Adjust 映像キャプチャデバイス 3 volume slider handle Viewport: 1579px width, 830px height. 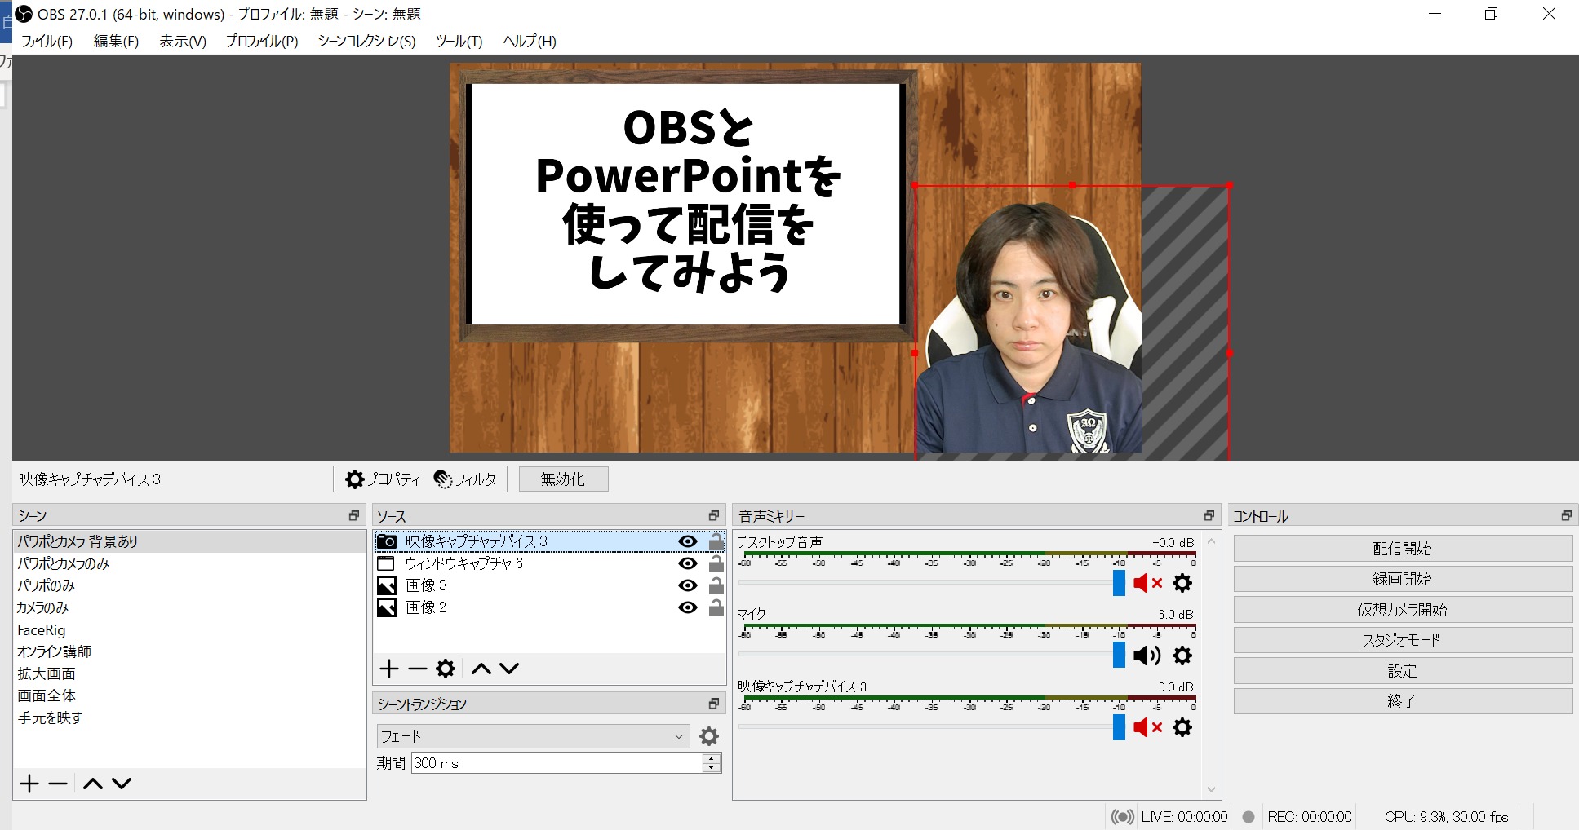coord(1119,727)
